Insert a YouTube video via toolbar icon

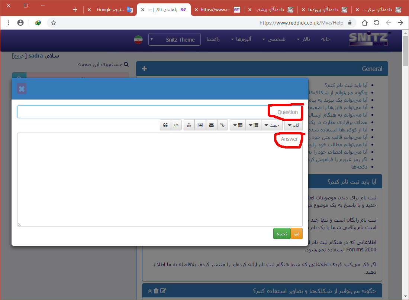click(x=189, y=125)
